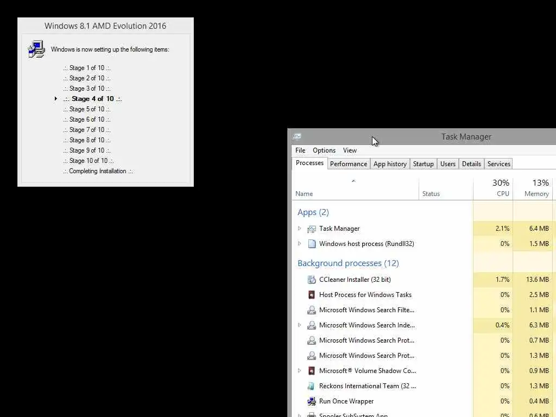The width and height of the screenshot is (556, 417).
Task: Switch to the Startup tab
Action: 423,164
